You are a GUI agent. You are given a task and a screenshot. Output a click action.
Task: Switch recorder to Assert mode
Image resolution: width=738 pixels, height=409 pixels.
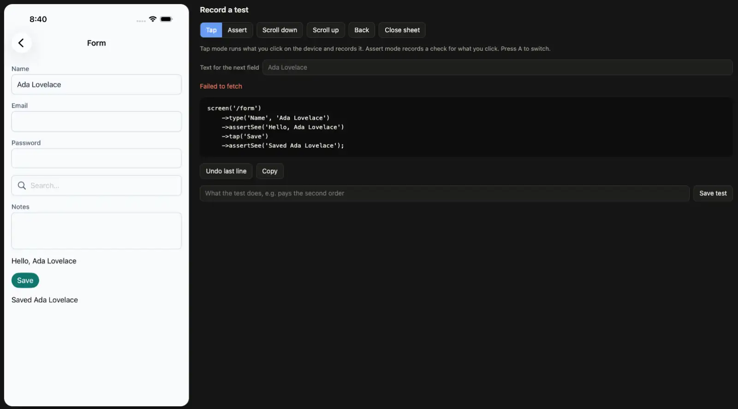point(237,30)
